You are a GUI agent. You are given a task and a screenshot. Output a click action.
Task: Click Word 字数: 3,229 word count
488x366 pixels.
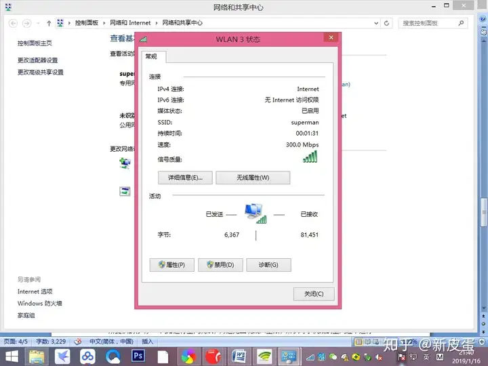point(51,342)
